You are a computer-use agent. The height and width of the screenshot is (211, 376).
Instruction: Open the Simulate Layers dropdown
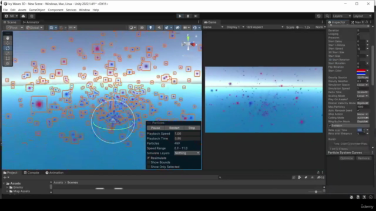pos(187,153)
